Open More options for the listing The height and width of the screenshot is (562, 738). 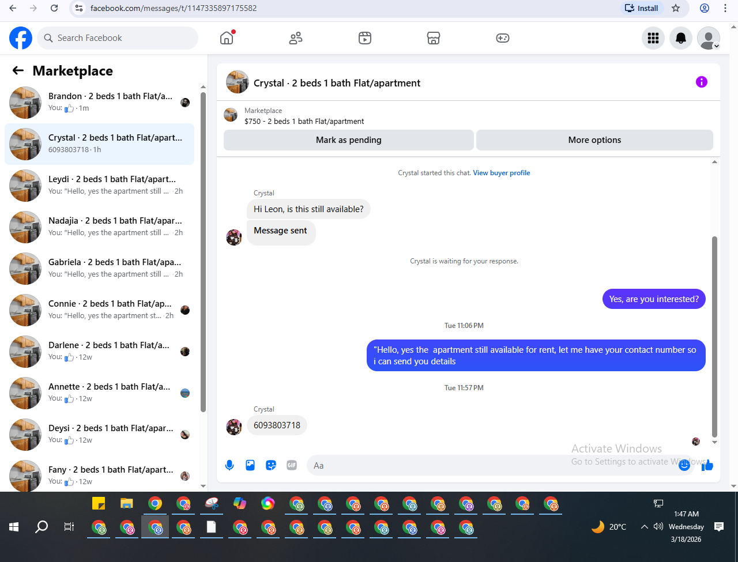pyautogui.click(x=594, y=140)
